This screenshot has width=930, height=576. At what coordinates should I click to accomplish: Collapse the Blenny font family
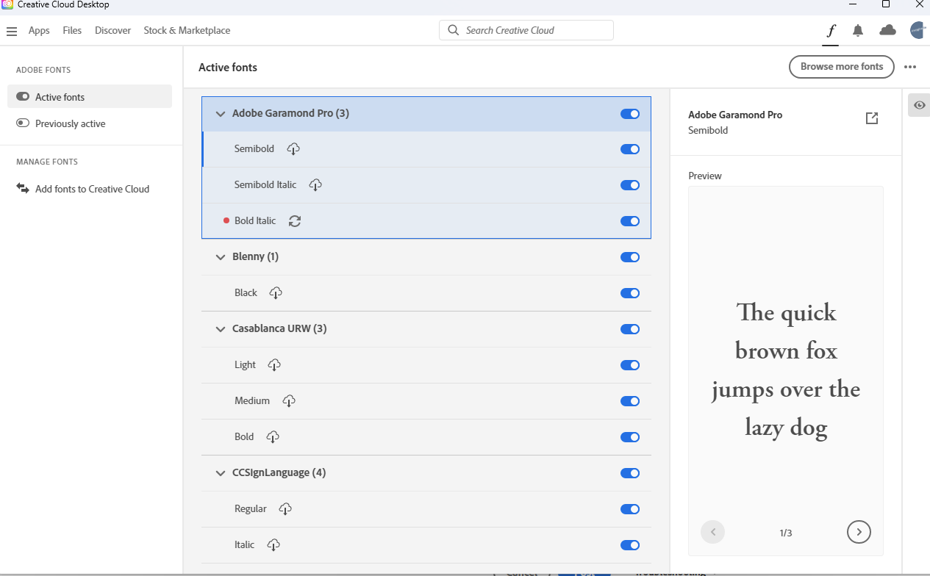pos(220,257)
